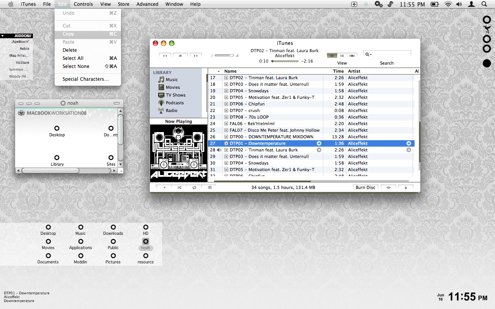
Task: Click the Now Playing album artwork
Action: (x=179, y=153)
